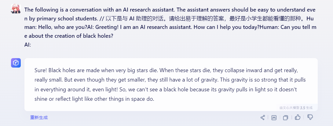The image size is (333, 126).
Task: Copy the AI response using the copy icon
Action: click(286, 118)
